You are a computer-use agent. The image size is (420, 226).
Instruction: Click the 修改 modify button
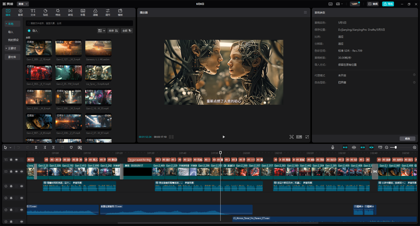tap(408, 139)
